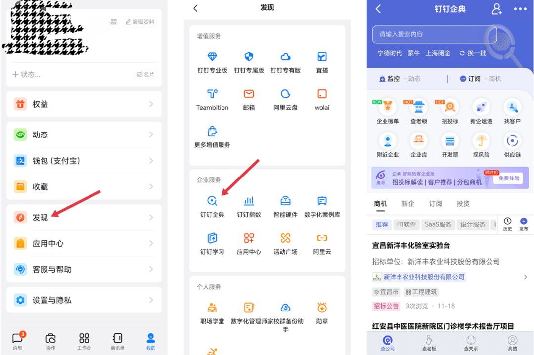534x355 pixels.
Task: Open 钉钉企典 in enterprise services
Action: pos(212,207)
